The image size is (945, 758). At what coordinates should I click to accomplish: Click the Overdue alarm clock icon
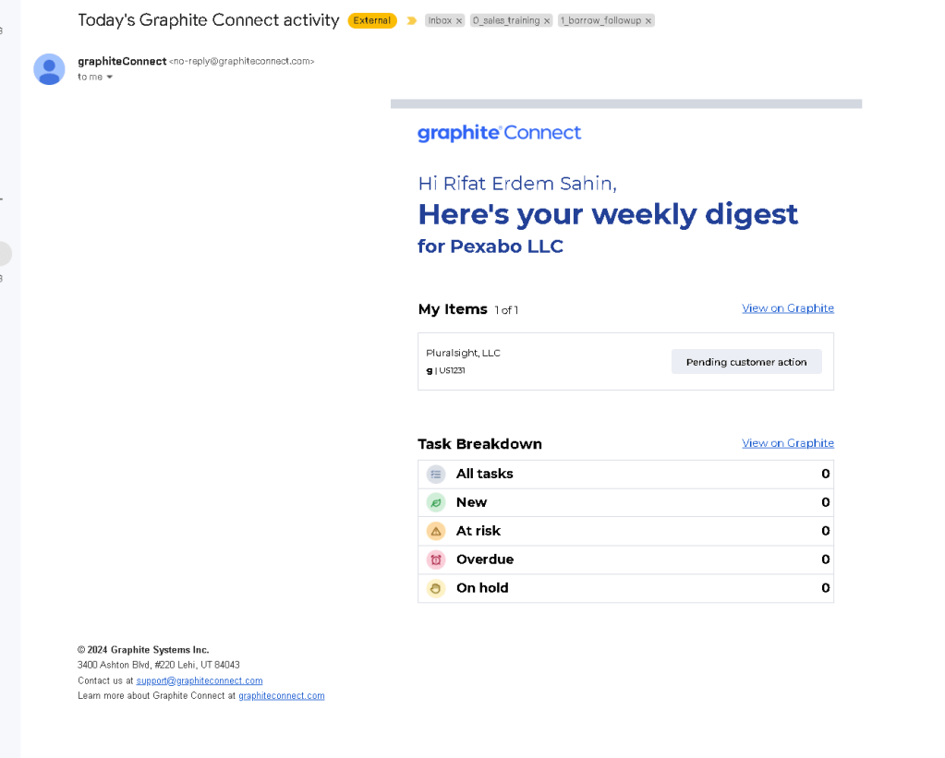[x=436, y=559]
